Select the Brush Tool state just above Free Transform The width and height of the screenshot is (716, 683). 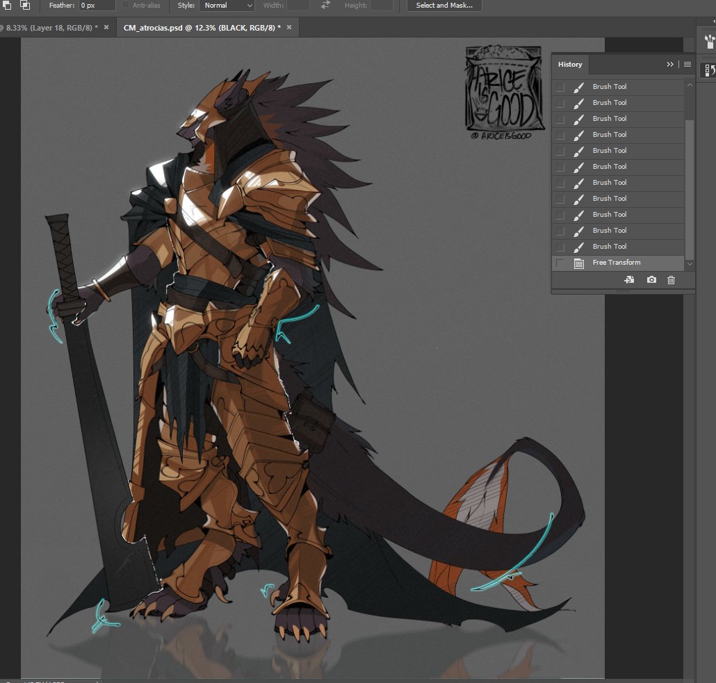click(618, 247)
